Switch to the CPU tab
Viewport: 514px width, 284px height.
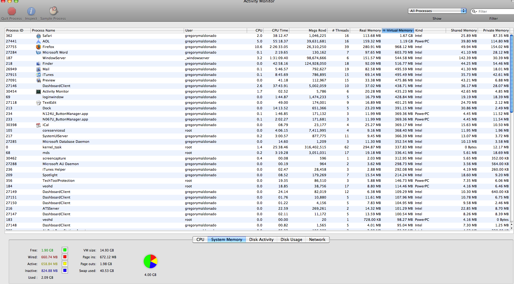tap(200, 240)
